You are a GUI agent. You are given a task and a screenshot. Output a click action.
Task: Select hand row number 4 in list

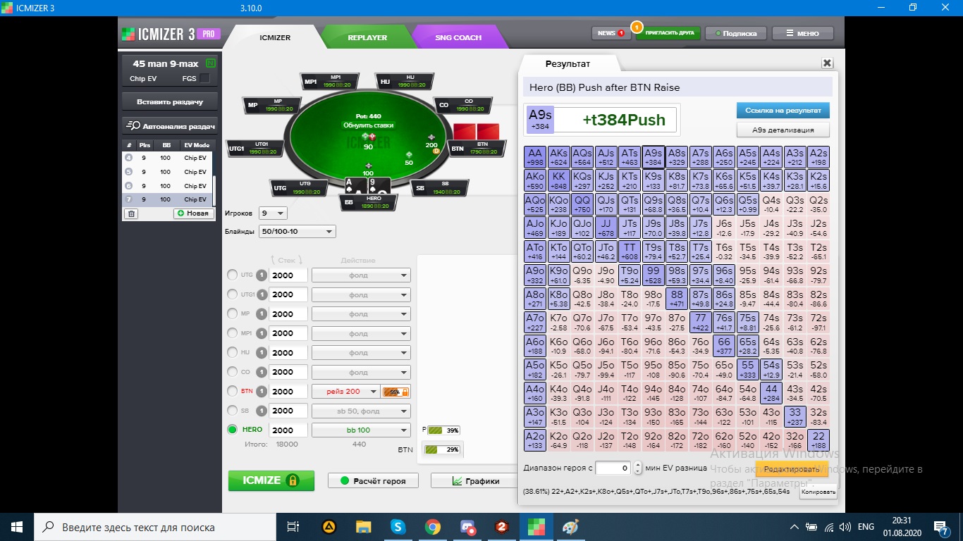pyautogui.click(x=167, y=158)
